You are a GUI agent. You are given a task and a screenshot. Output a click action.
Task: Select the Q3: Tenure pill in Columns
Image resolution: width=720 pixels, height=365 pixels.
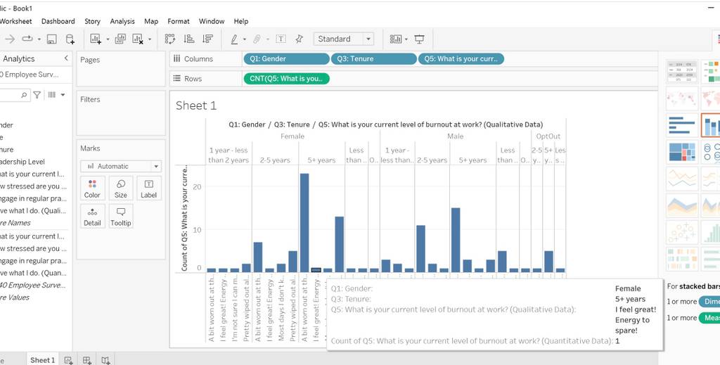(x=374, y=59)
